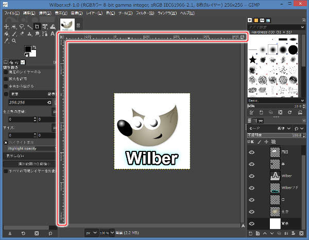The image size is (309, 240).
Task: Select the Crop tool in the toolbox
Action: [x=38, y=26]
